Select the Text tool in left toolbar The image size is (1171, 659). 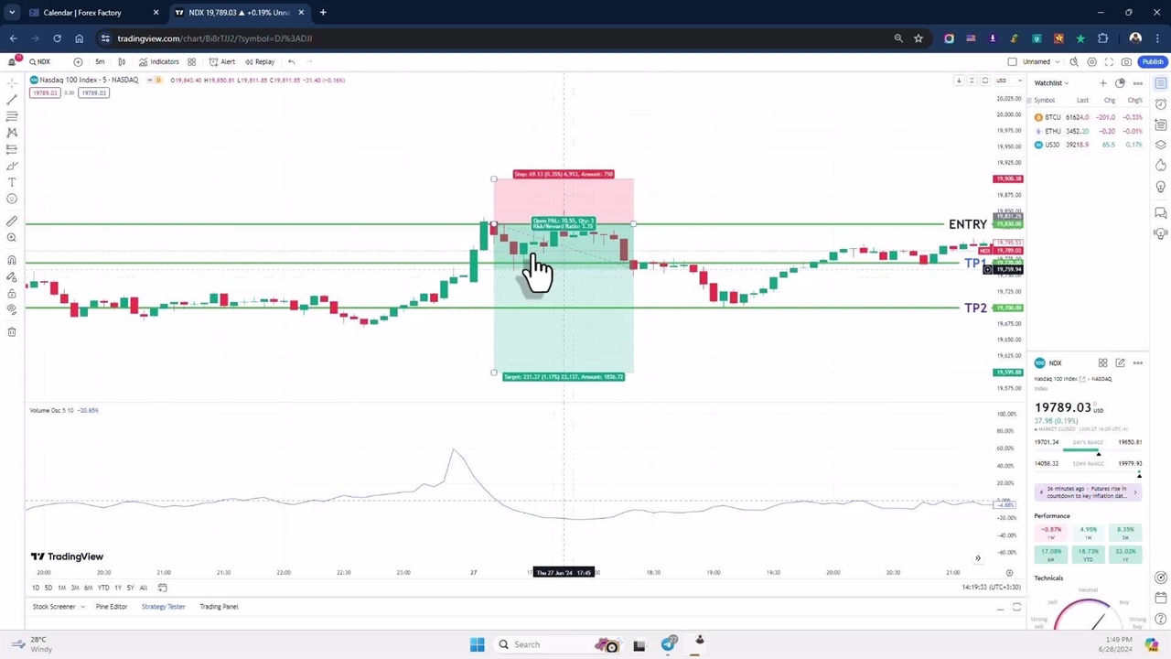12,182
